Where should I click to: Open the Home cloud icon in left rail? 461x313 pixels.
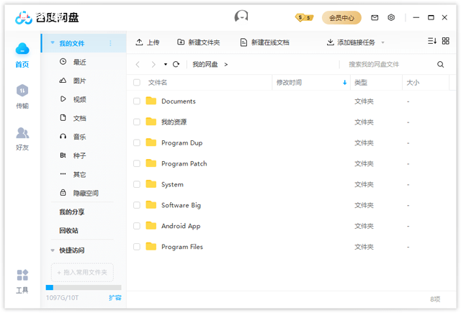(x=22, y=49)
